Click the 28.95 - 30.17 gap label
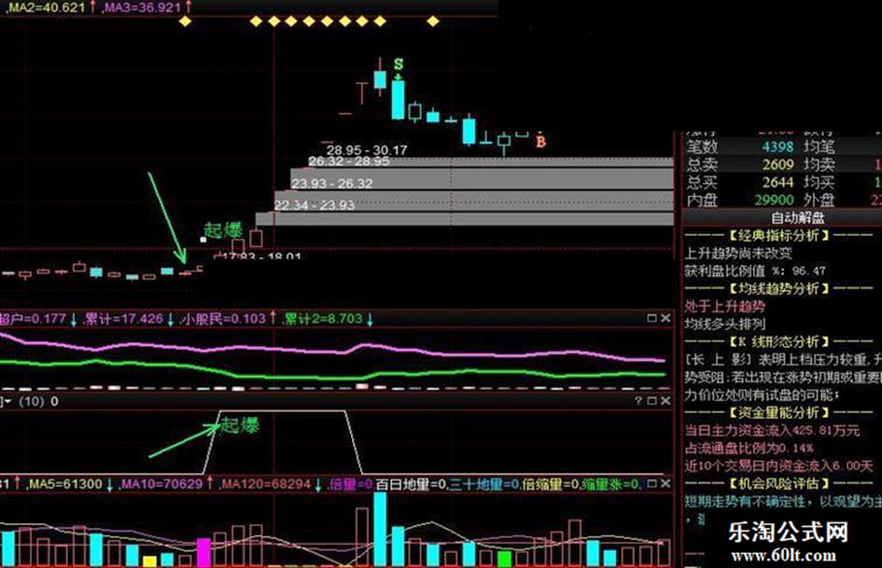This screenshot has width=882, height=568. 366,150
